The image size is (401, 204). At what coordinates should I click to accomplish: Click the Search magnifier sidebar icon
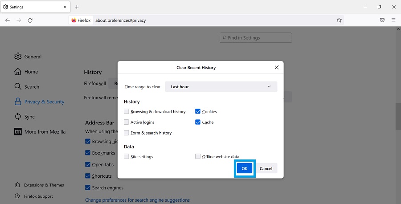point(18,86)
